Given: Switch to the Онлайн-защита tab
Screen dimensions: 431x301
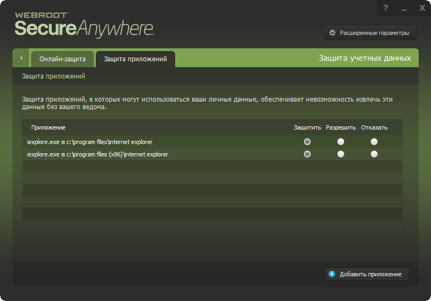Looking at the screenshot, I should pyautogui.click(x=62, y=59).
